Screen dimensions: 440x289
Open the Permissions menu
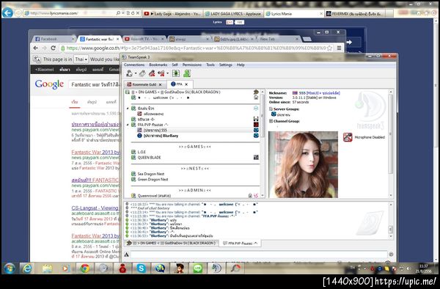[x=192, y=65]
